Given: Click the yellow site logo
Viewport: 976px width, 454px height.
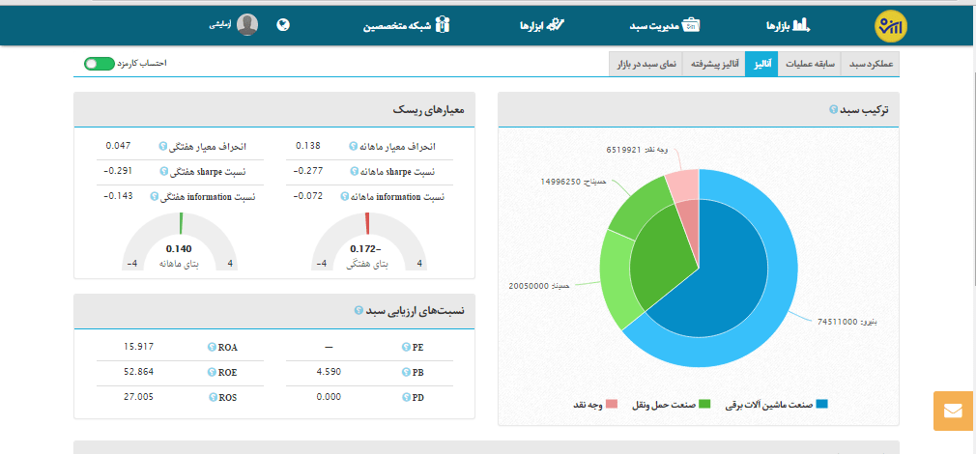Looking at the screenshot, I should [891, 25].
